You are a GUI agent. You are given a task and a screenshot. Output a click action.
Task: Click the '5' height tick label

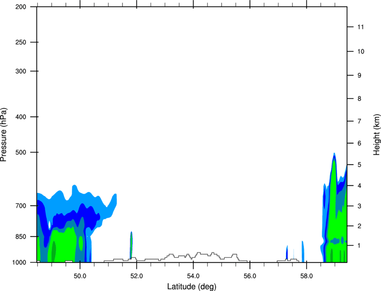[x=359, y=165]
